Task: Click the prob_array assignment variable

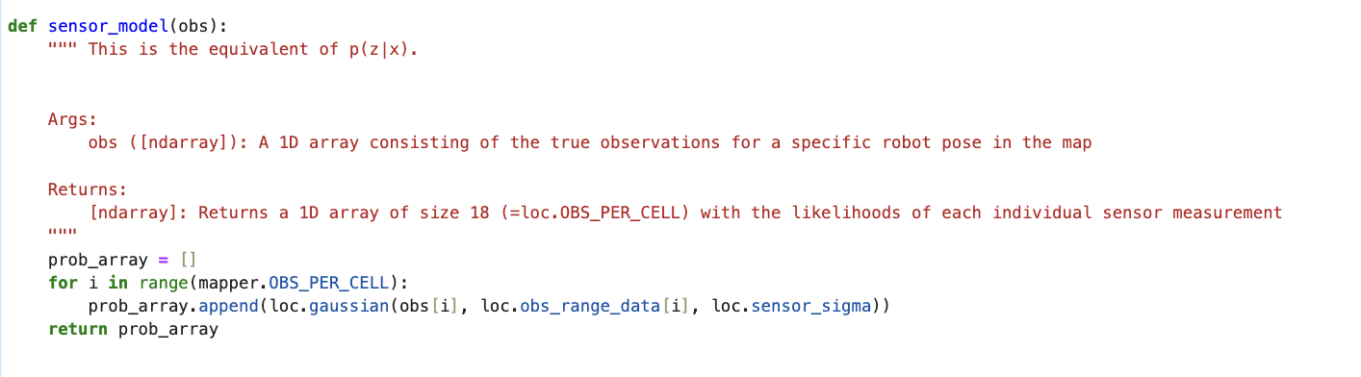Action: (x=98, y=260)
